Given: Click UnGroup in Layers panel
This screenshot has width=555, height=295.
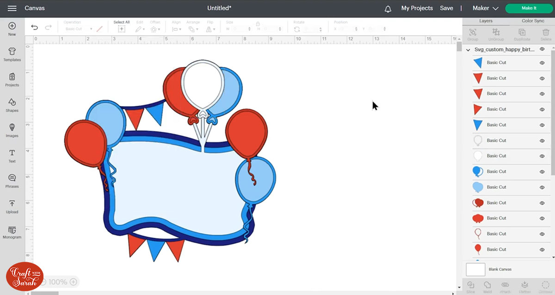Looking at the screenshot, I should 496,34.
